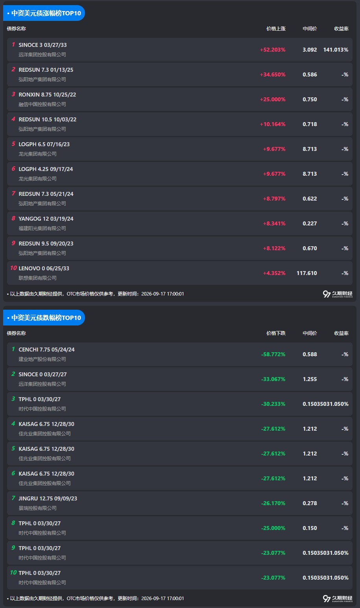360x608 pixels.
Task: Click issuer 景瑞控股有限公司
Action: 37,508
